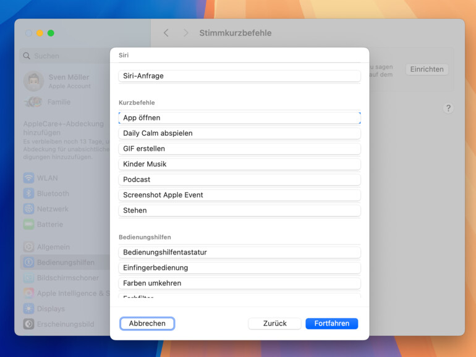Open WLAN settings icon in sidebar
The image size is (476, 357).
tap(28, 178)
